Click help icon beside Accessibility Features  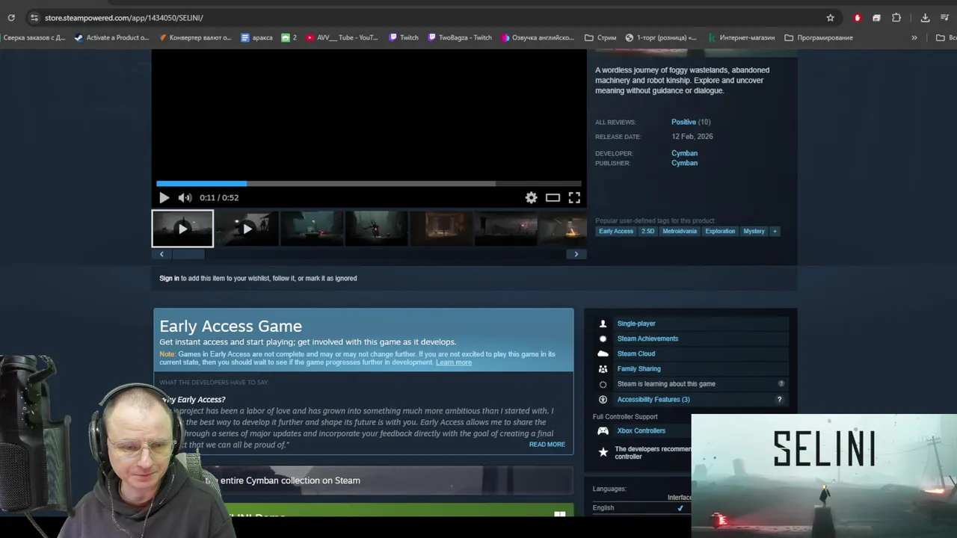pyautogui.click(x=779, y=400)
